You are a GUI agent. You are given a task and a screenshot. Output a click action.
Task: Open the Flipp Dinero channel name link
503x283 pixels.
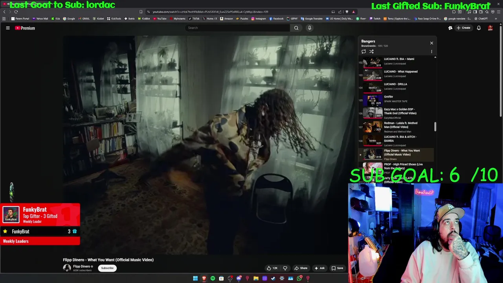82,266
